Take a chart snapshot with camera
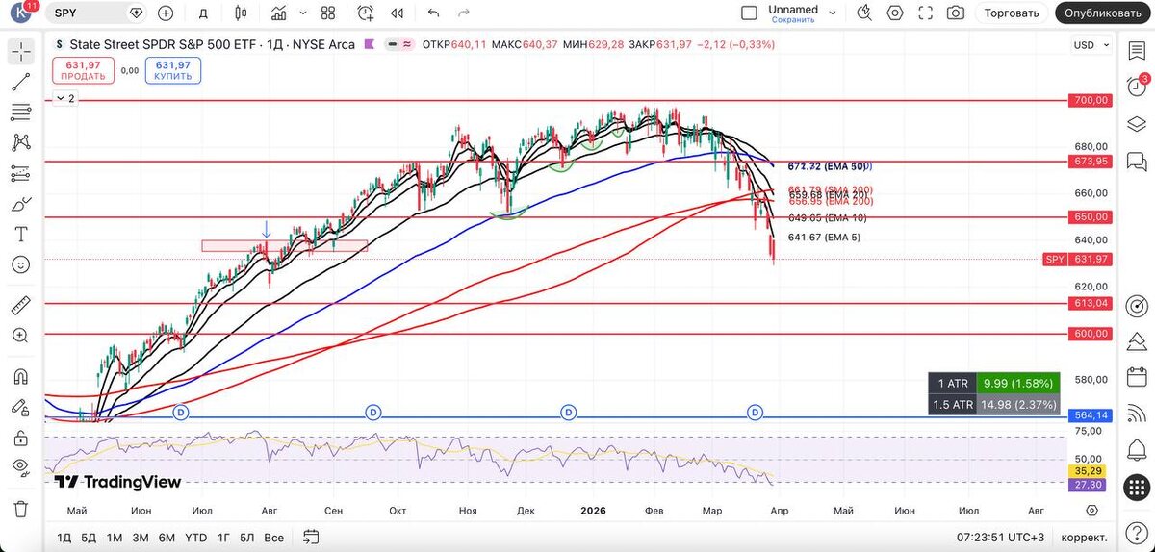 (956, 13)
